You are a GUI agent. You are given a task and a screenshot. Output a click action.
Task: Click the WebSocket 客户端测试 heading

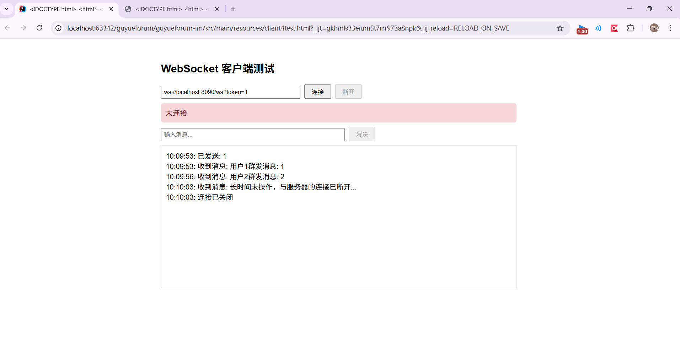[x=218, y=68]
